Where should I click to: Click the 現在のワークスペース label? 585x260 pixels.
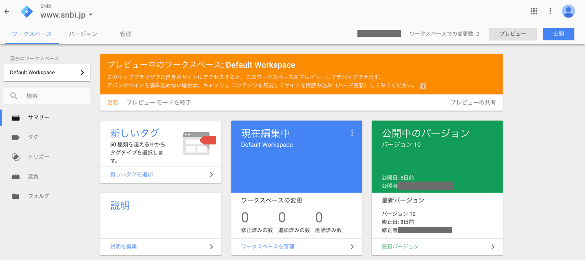35,58
